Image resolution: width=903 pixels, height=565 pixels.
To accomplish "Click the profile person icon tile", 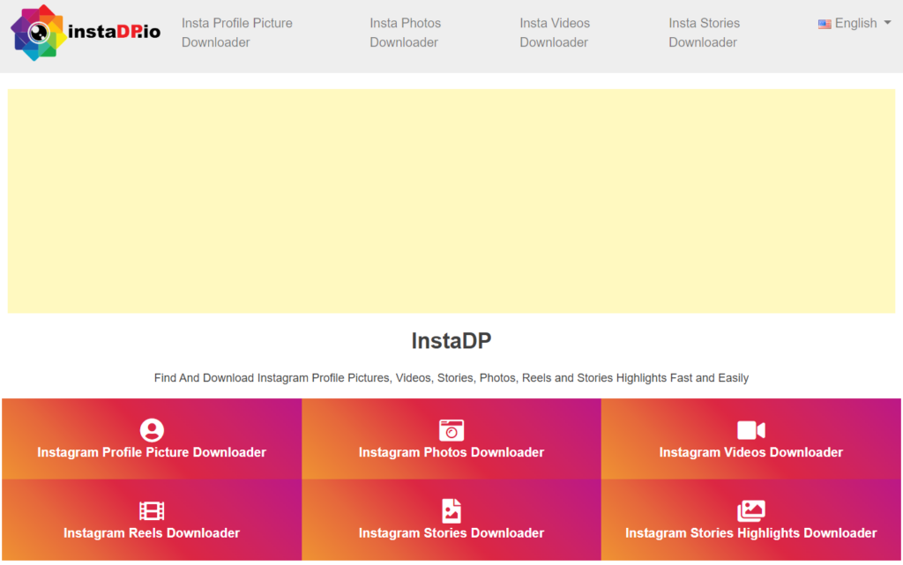I will pos(152,430).
